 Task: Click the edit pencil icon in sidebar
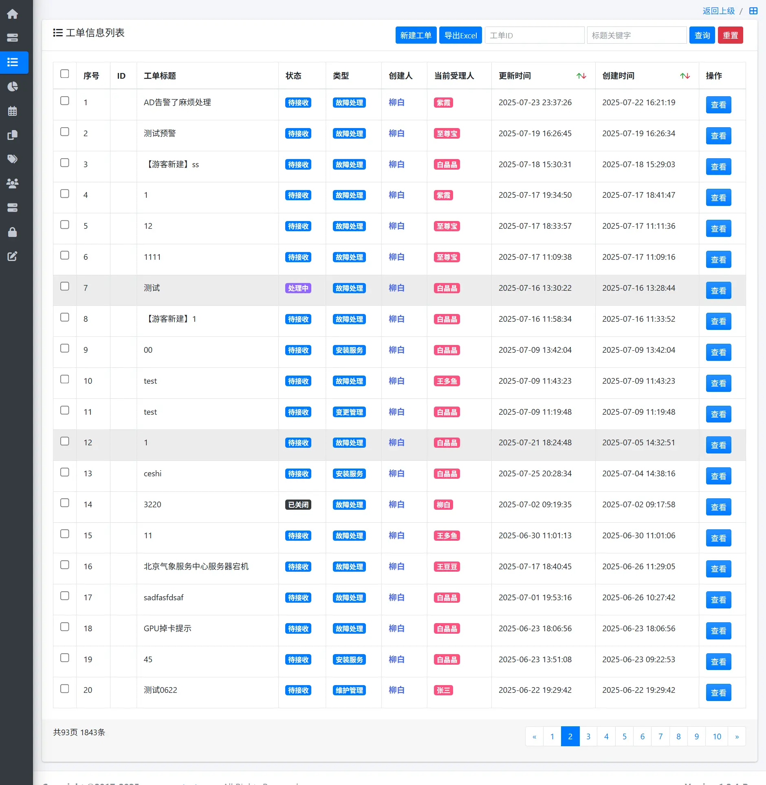point(13,256)
